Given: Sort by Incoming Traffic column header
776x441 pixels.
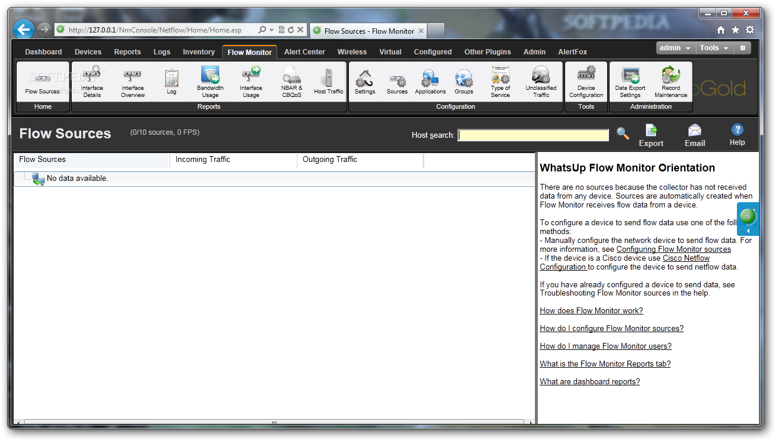Looking at the screenshot, I should [x=233, y=160].
